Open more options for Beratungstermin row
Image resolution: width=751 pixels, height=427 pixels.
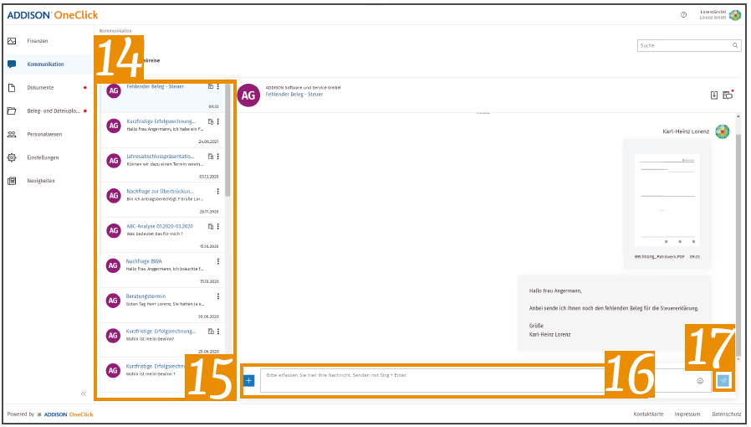point(218,296)
